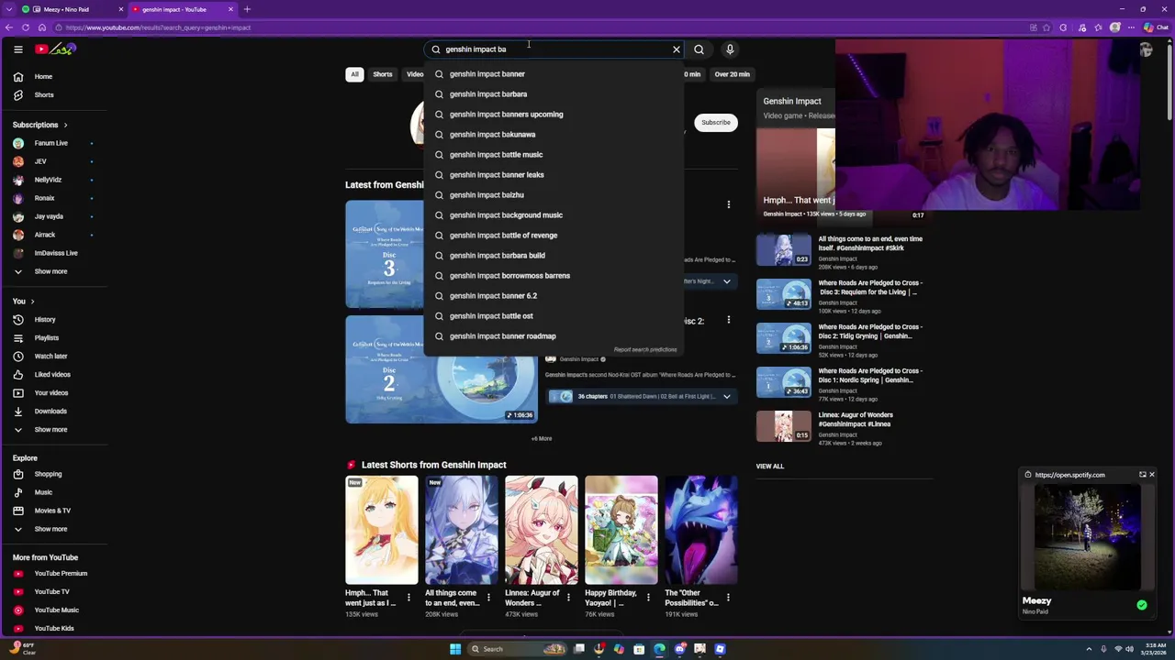This screenshot has width=1175, height=660.
Task: Click Report search predictions link
Action: [645, 349]
